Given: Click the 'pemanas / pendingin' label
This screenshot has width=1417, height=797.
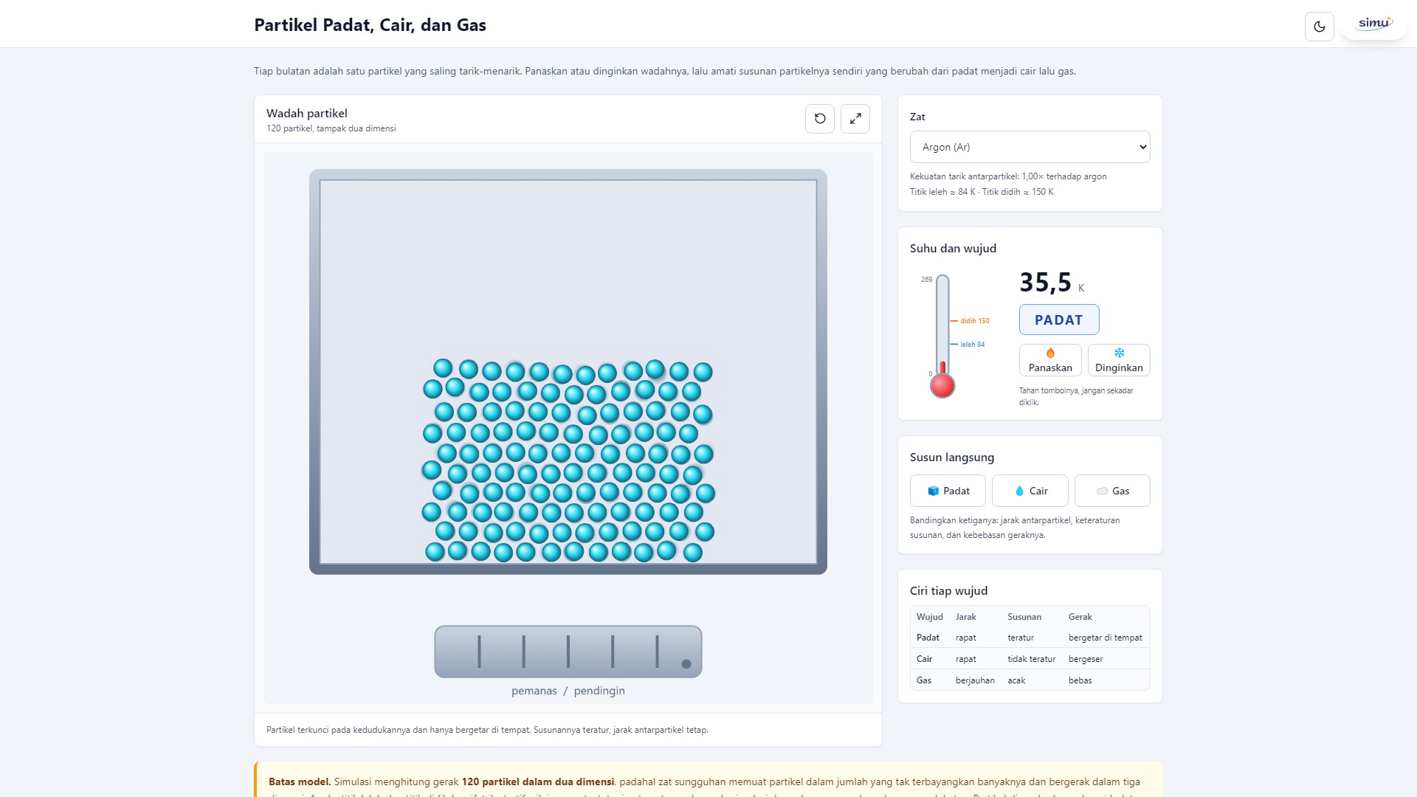Looking at the screenshot, I should coord(568,691).
